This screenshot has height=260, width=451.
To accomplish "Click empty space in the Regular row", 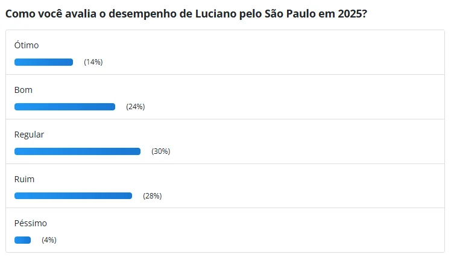I will [301, 142].
